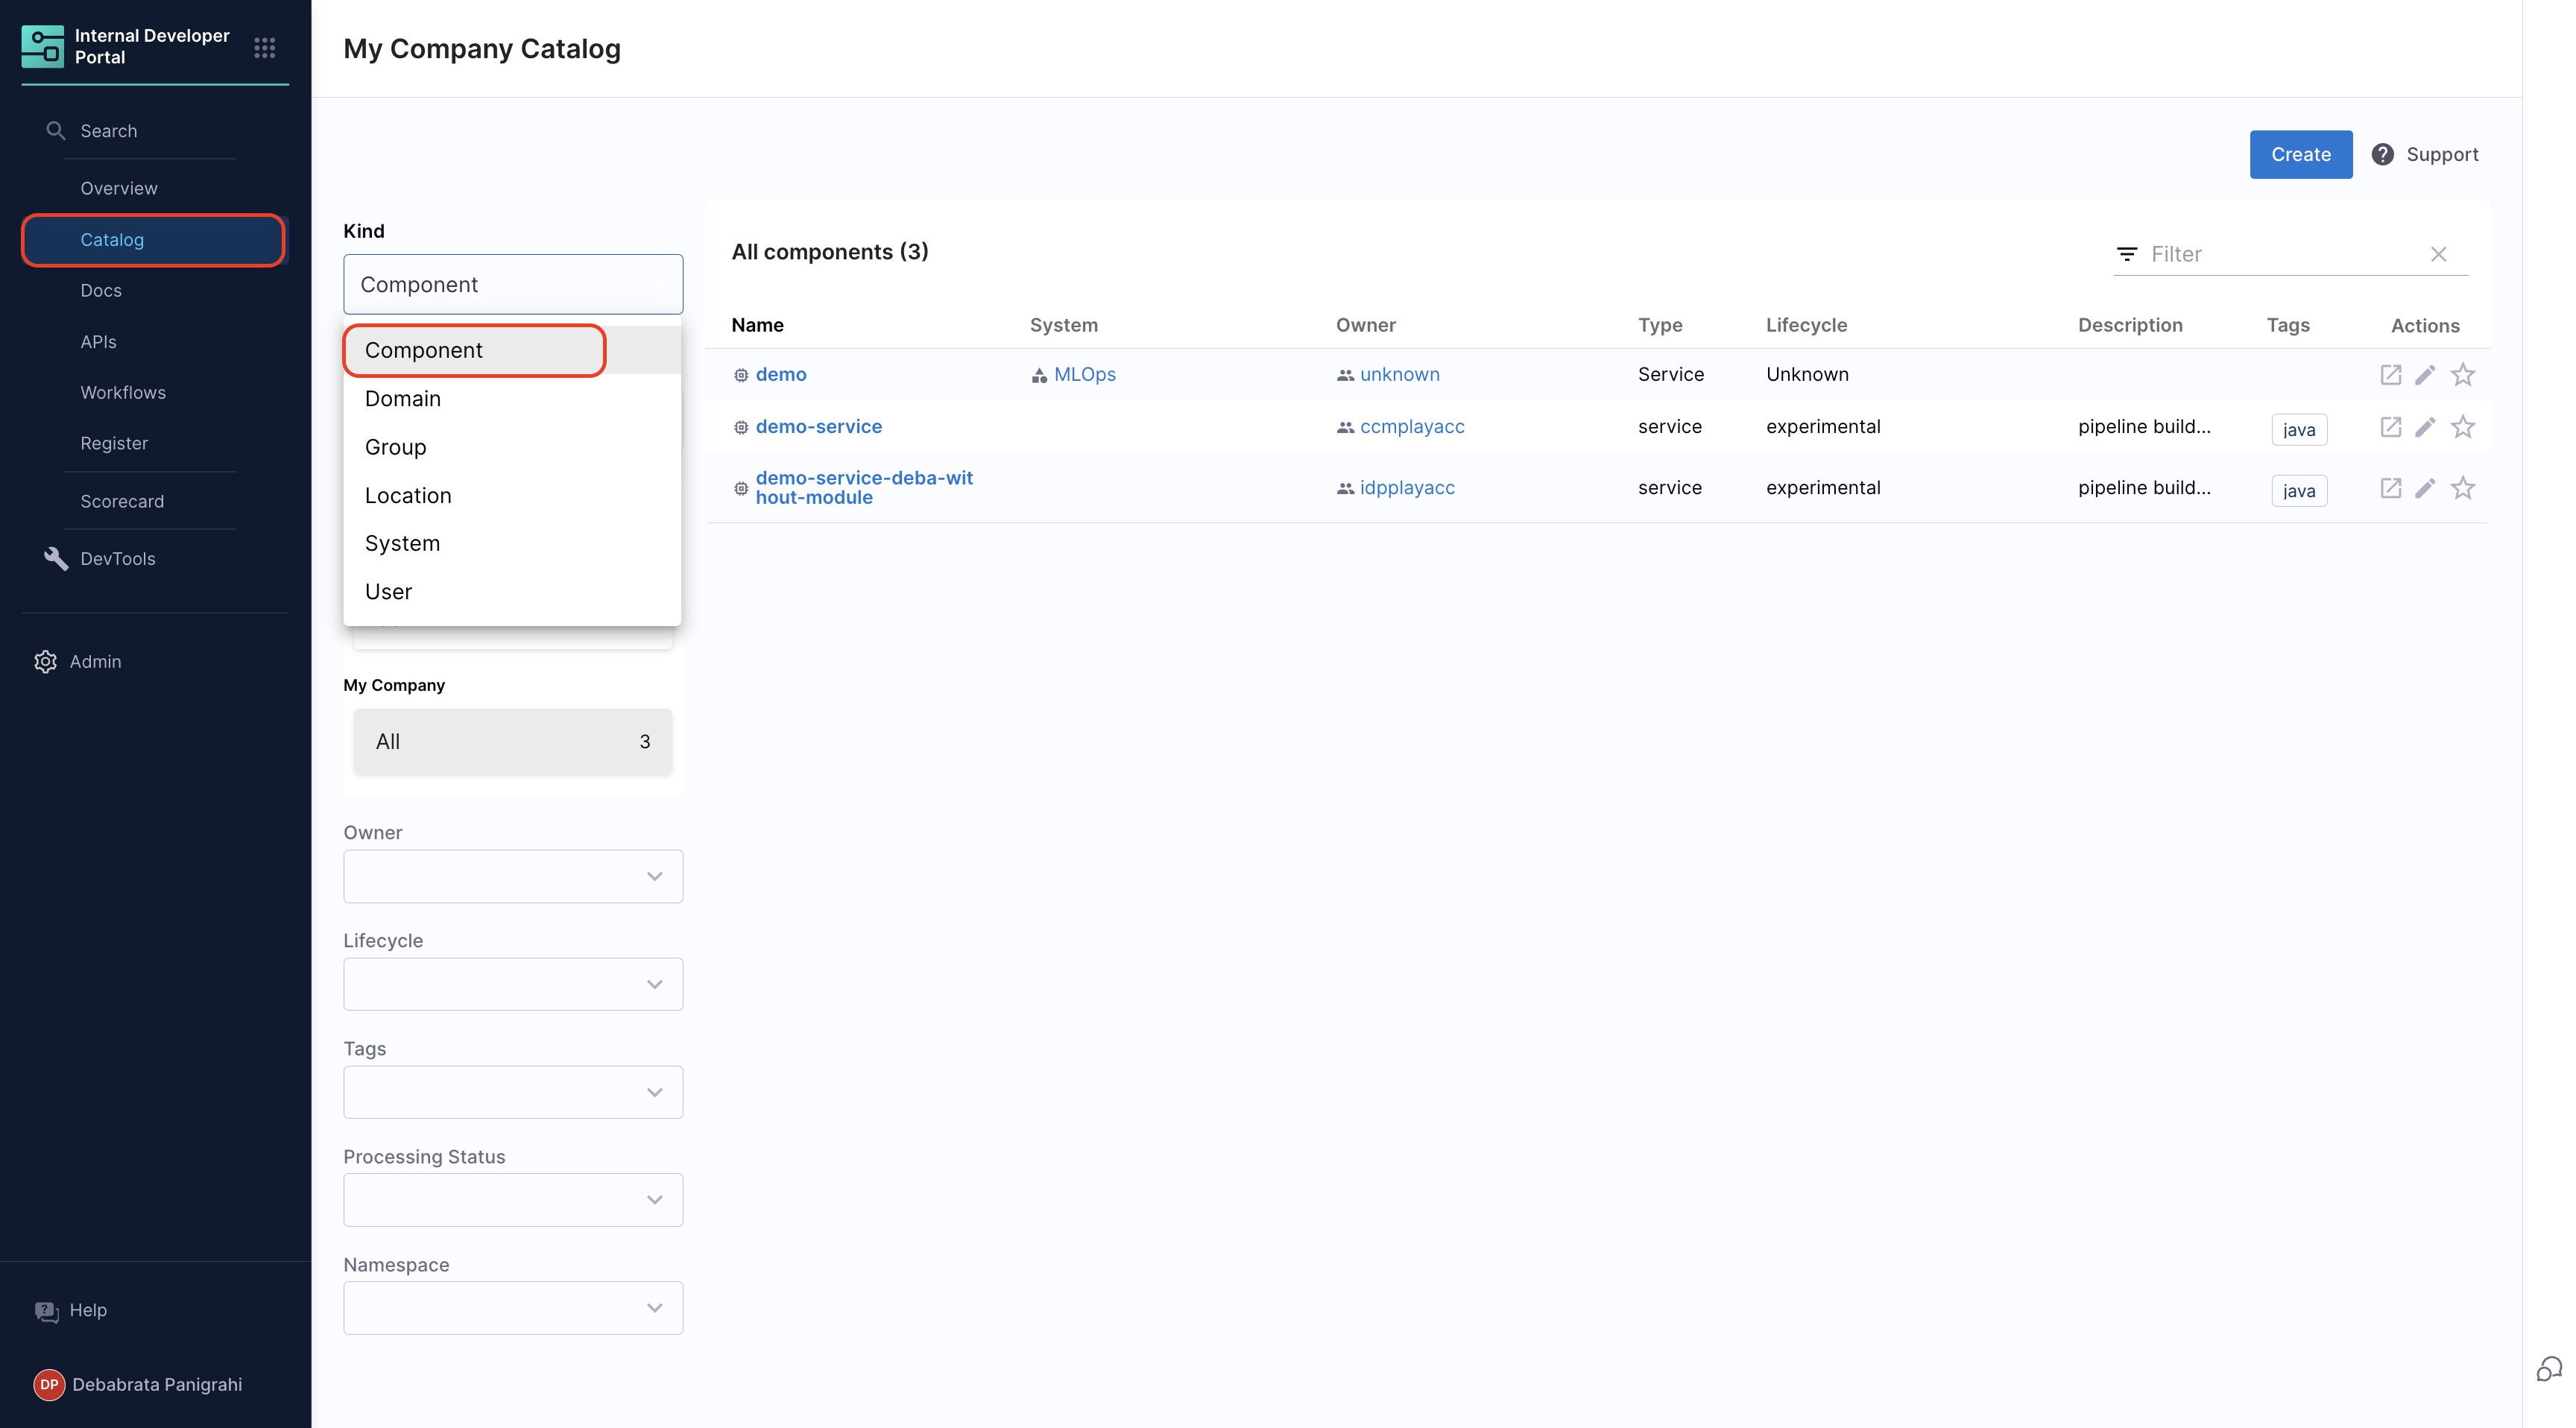The image size is (2576, 1428).
Task: Open Admin settings gear in sidebar
Action: pos(46,661)
